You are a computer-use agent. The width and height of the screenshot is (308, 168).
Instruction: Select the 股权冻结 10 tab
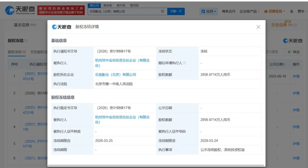coord(17,52)
